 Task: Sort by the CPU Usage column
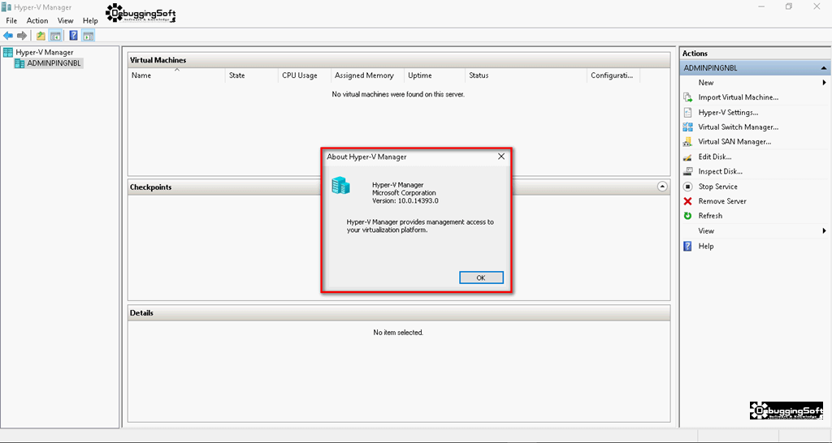click(305, 75)
